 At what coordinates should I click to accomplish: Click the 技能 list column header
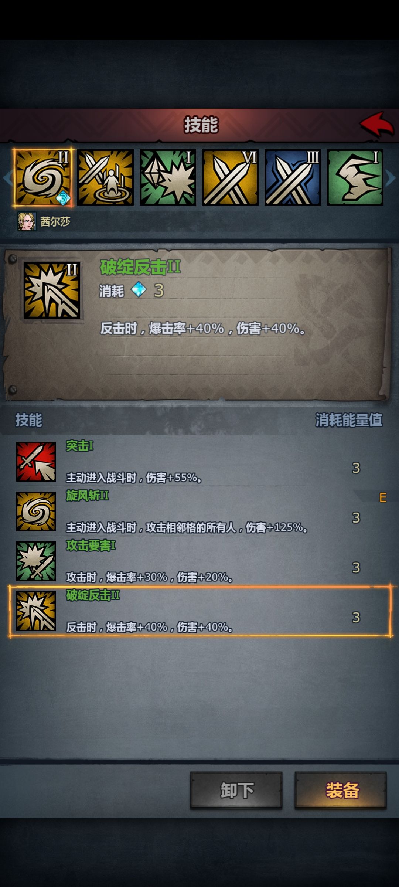29,420
